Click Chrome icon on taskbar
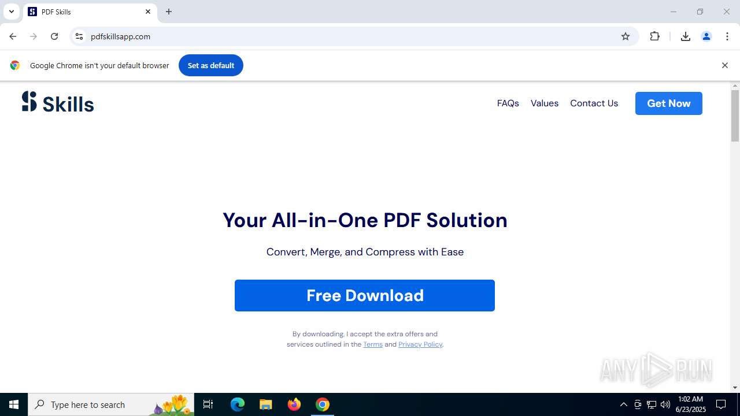740x416 pixels. coord(323,404)
